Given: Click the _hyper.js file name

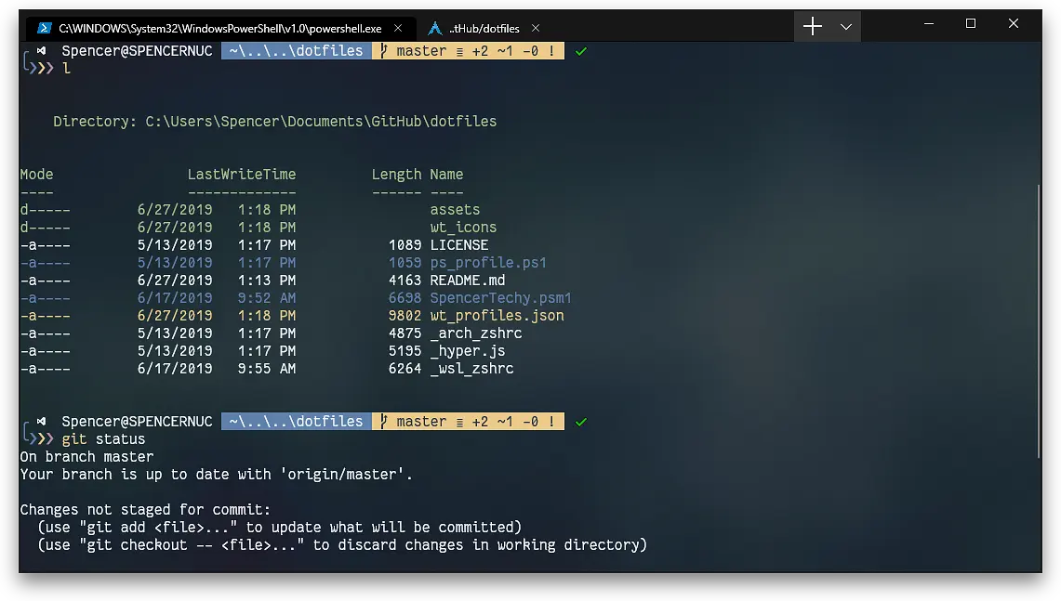Looking at the screenshot, I should [468, 351].
